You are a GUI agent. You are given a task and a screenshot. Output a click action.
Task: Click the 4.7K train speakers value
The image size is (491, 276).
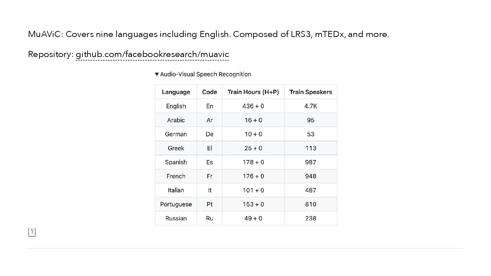pyautogui.click(x=310, y=106)
